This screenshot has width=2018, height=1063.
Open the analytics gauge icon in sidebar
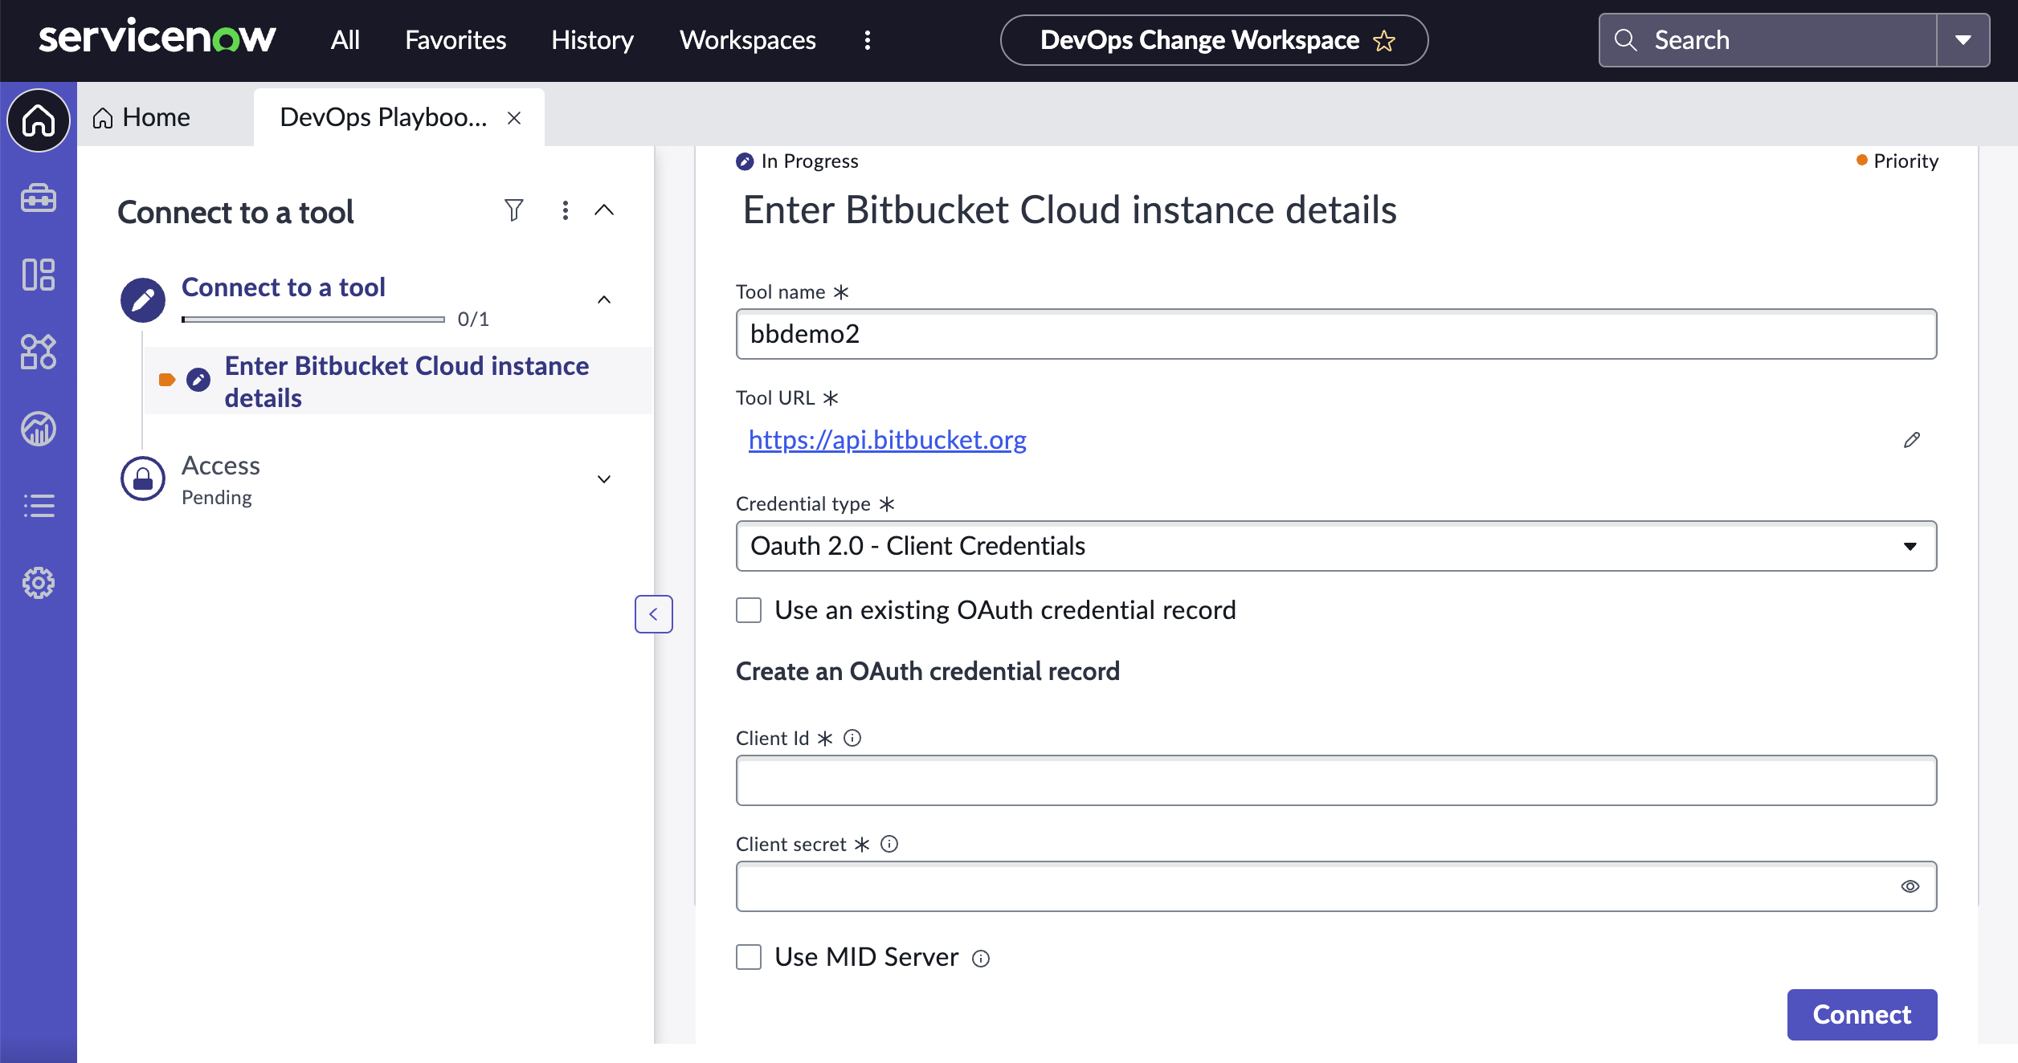coord(39,429)
